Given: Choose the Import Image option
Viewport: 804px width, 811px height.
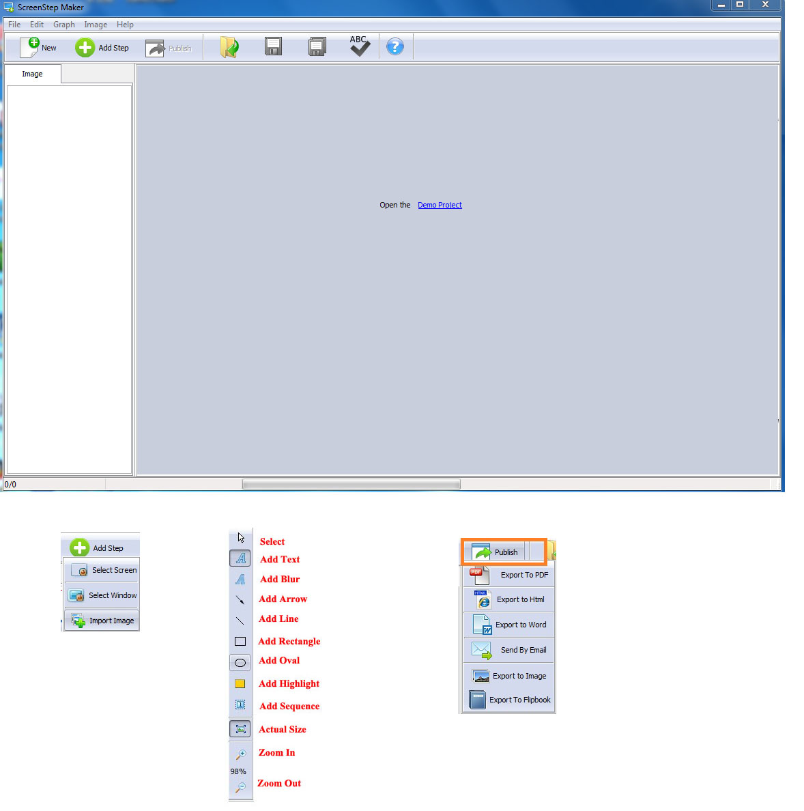Looking at the screenshot, I should [x=102, y=621].
